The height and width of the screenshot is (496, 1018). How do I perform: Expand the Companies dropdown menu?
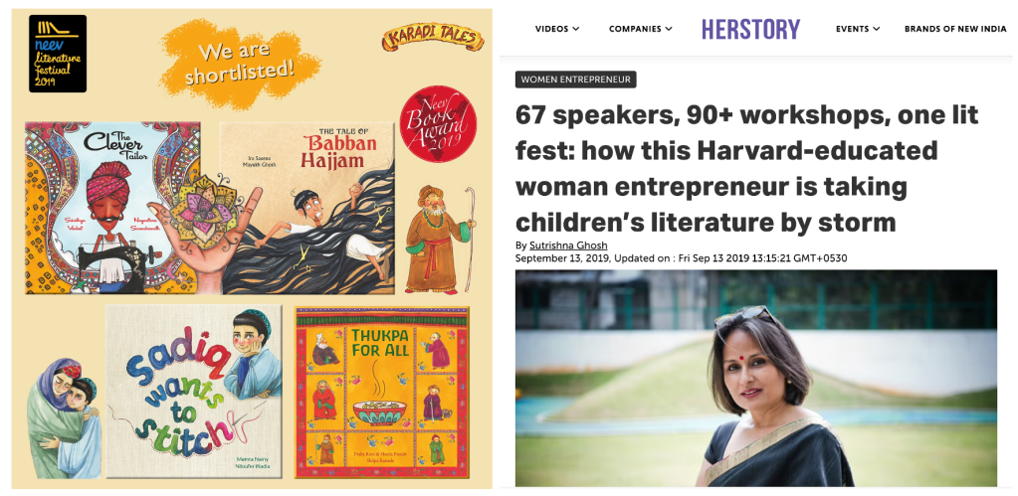coord(640,29)
